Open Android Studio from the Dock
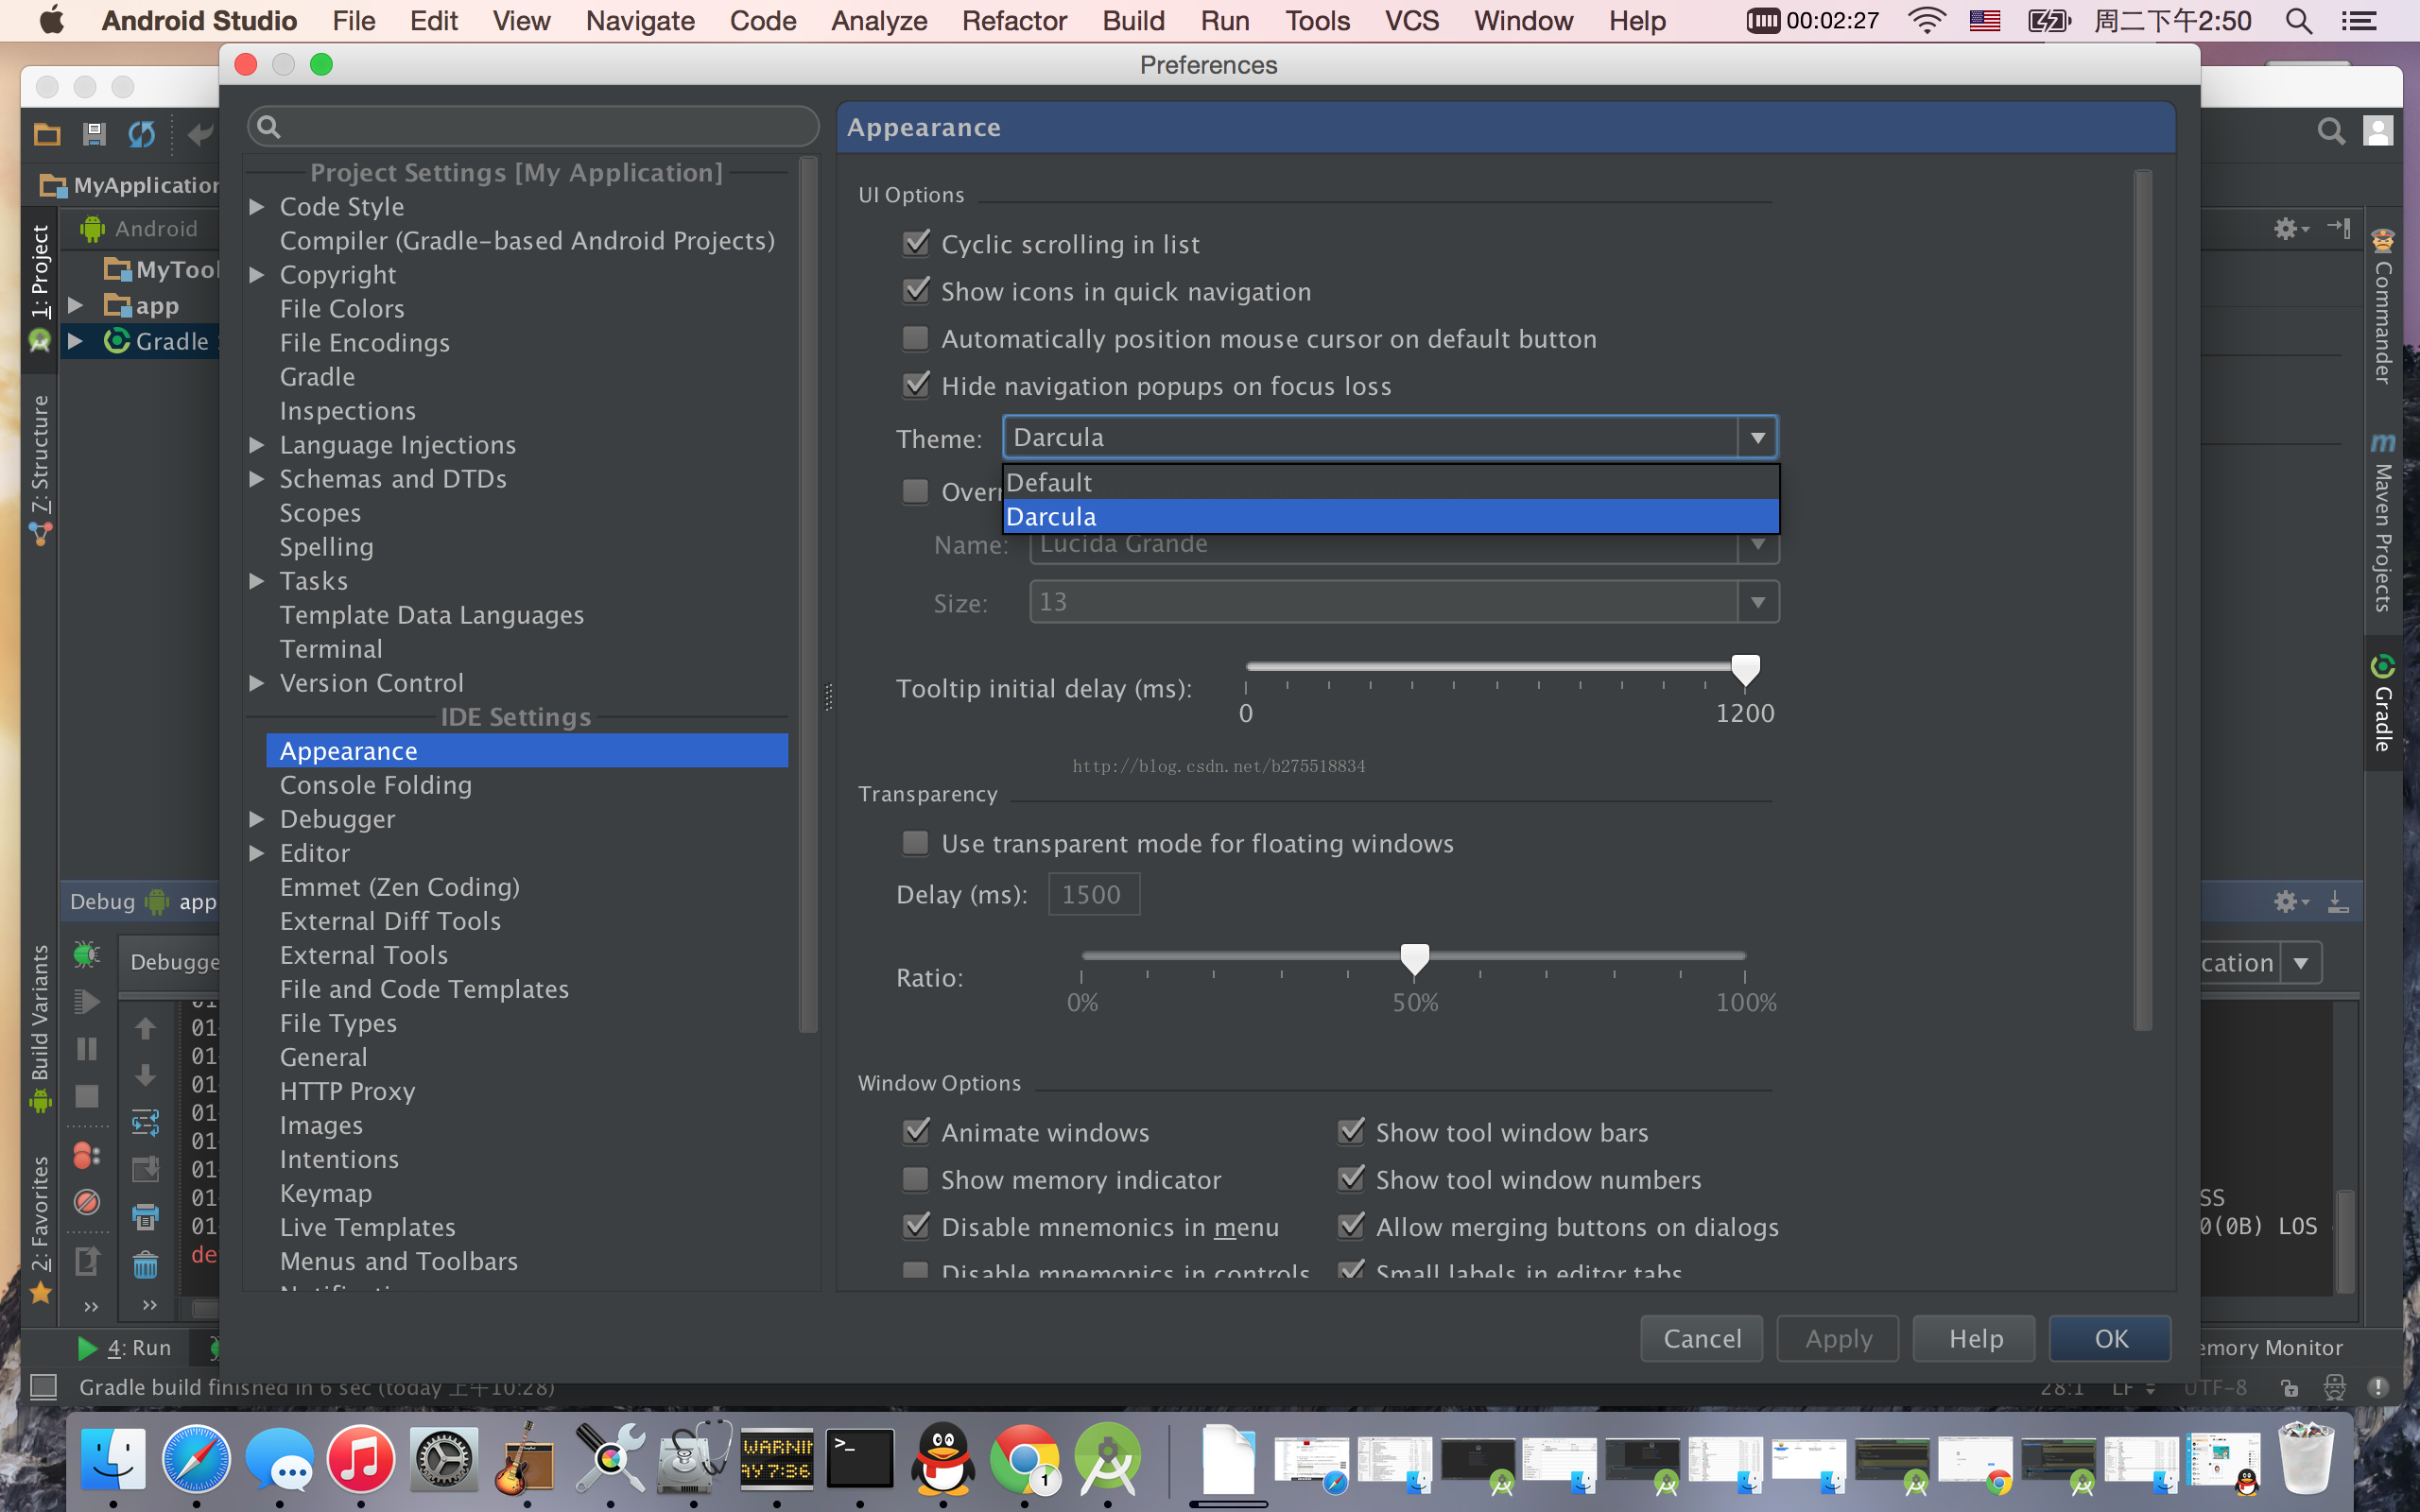 point(1107,1459)
